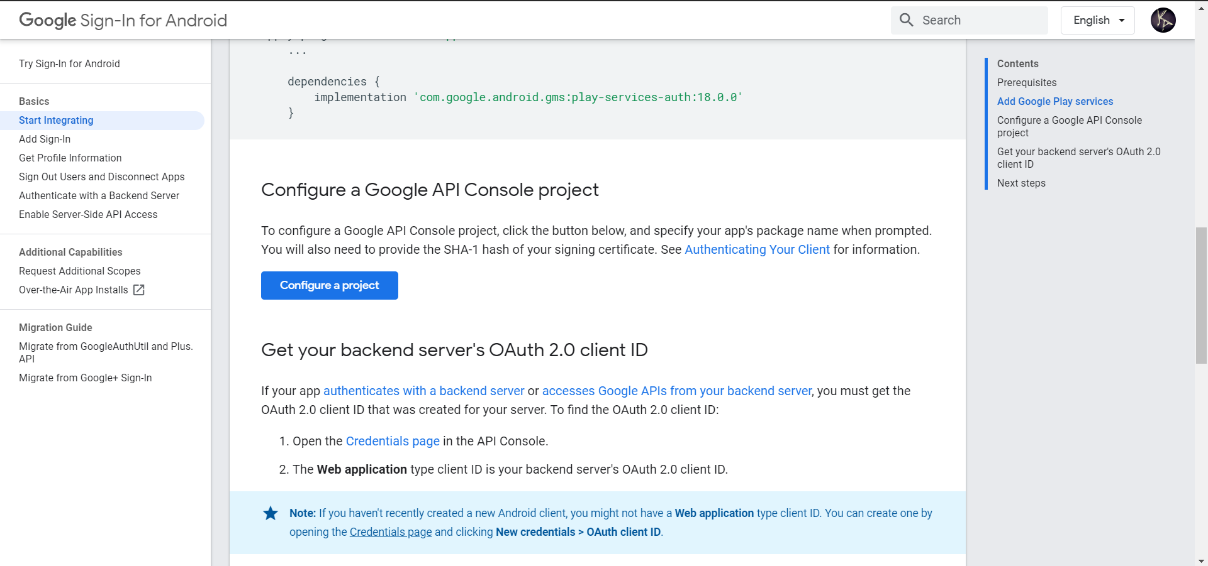Screen dimensions: 1208x566
Task: Click the Migration Guide section label
Action: [x=55, y=327]
